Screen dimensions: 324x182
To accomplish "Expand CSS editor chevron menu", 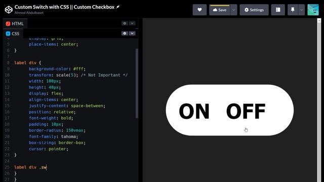I will point(132,33).
